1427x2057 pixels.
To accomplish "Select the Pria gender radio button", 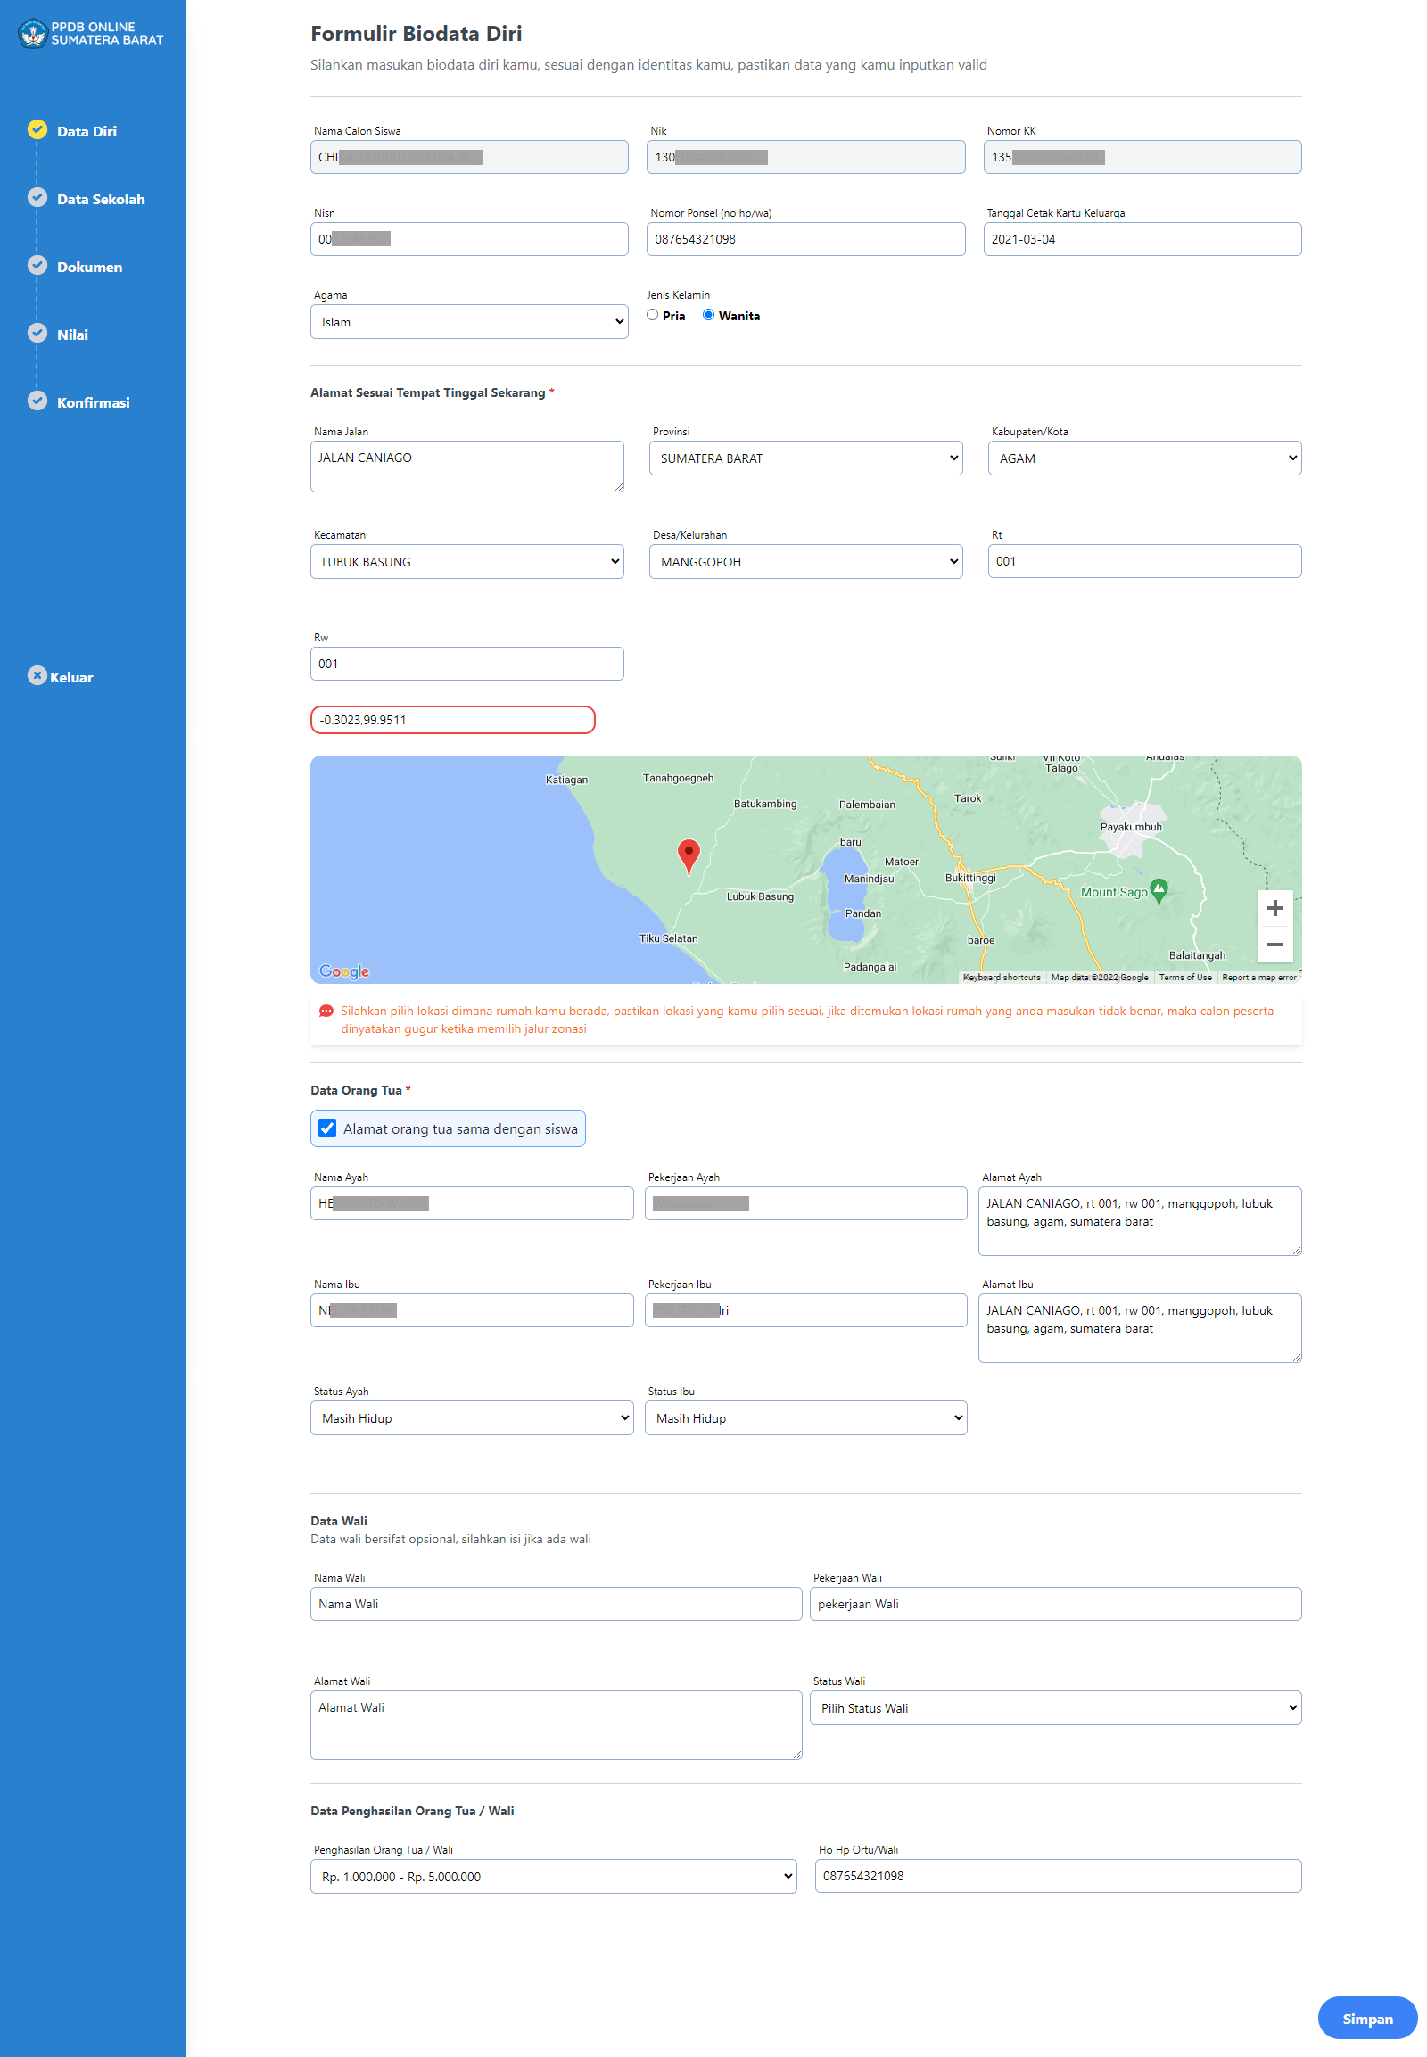I will [x=653, y=315].
